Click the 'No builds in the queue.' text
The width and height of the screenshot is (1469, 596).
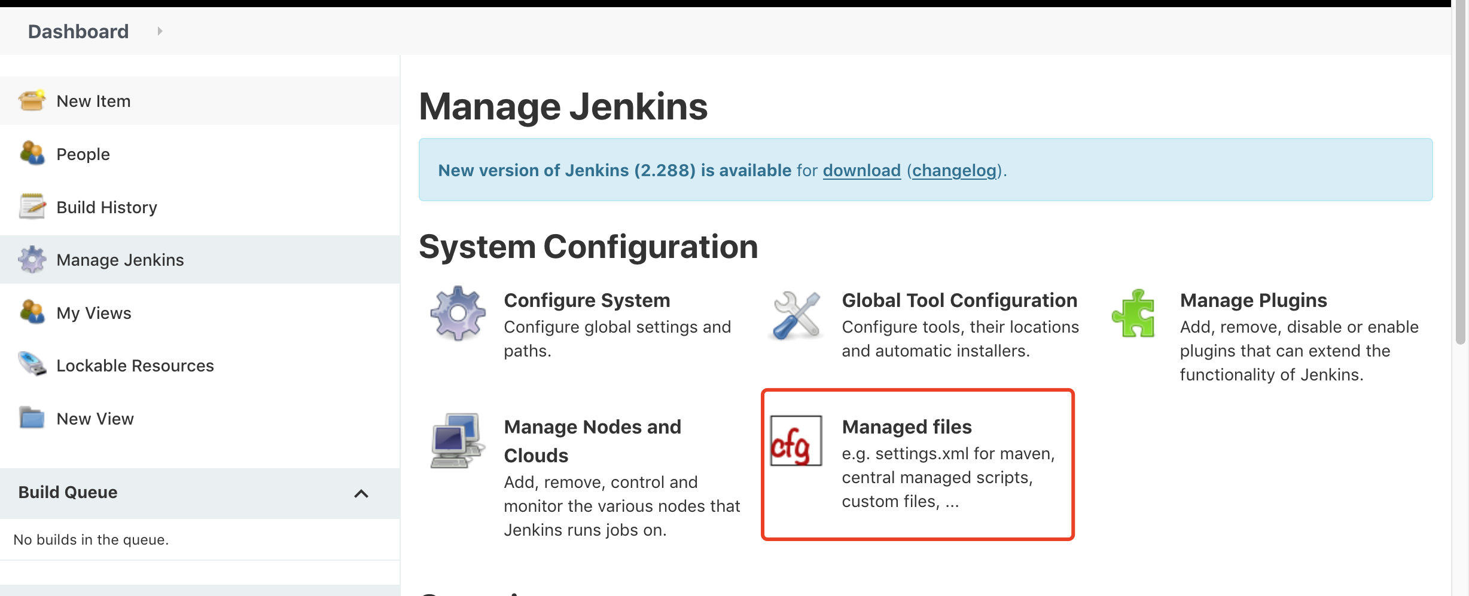tap(91, 540)
